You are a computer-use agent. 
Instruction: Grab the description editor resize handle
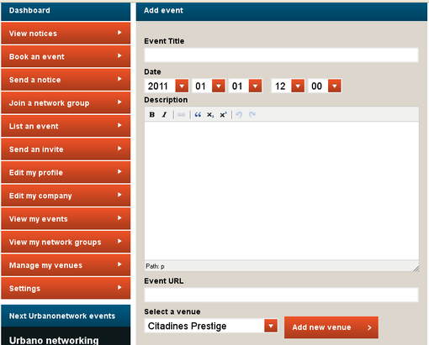[x=416, y=269]
